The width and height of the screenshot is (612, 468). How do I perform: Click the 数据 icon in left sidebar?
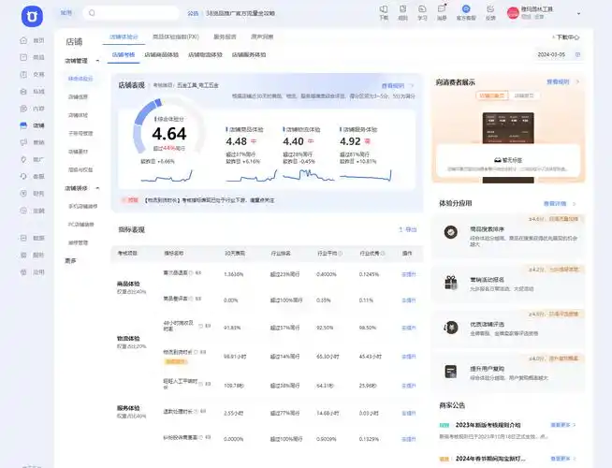pyautogui.click(x=24, y=238)
